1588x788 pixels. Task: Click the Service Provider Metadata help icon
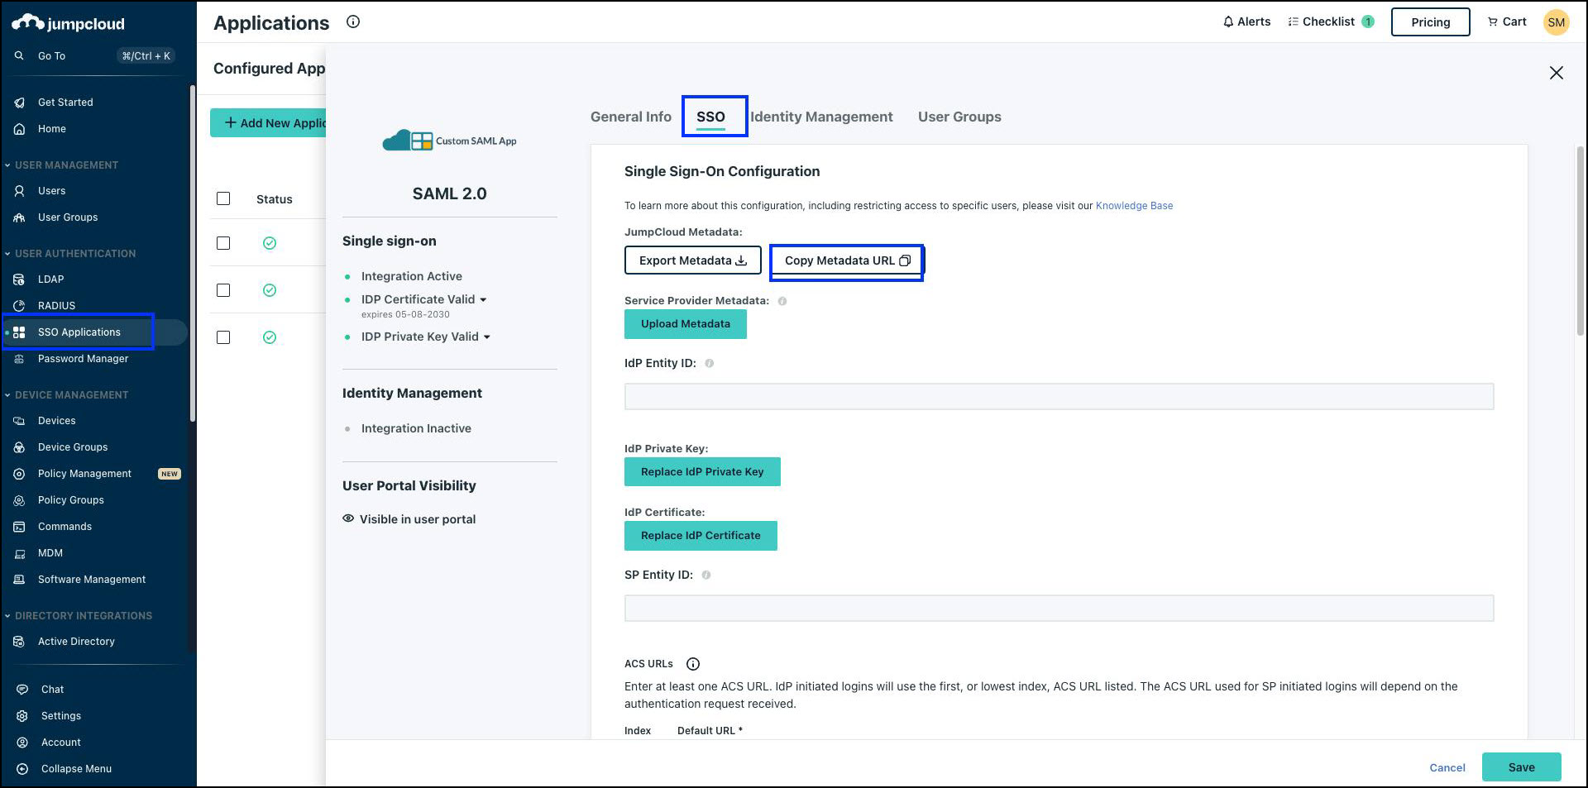point(782,301)
